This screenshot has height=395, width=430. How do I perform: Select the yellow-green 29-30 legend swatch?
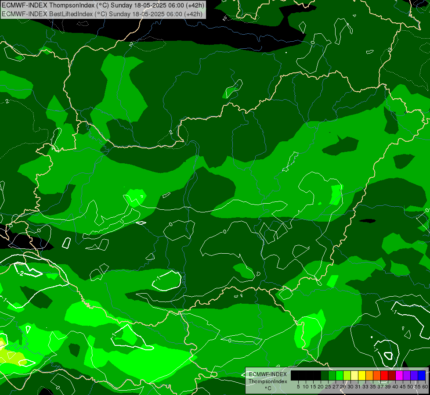pos(347,375)
